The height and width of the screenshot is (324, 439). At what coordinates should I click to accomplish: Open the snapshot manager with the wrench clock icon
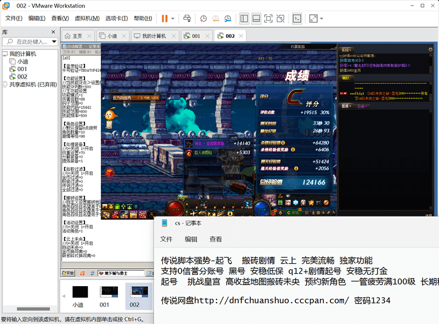pyautogui.click(x=228, y=19)
